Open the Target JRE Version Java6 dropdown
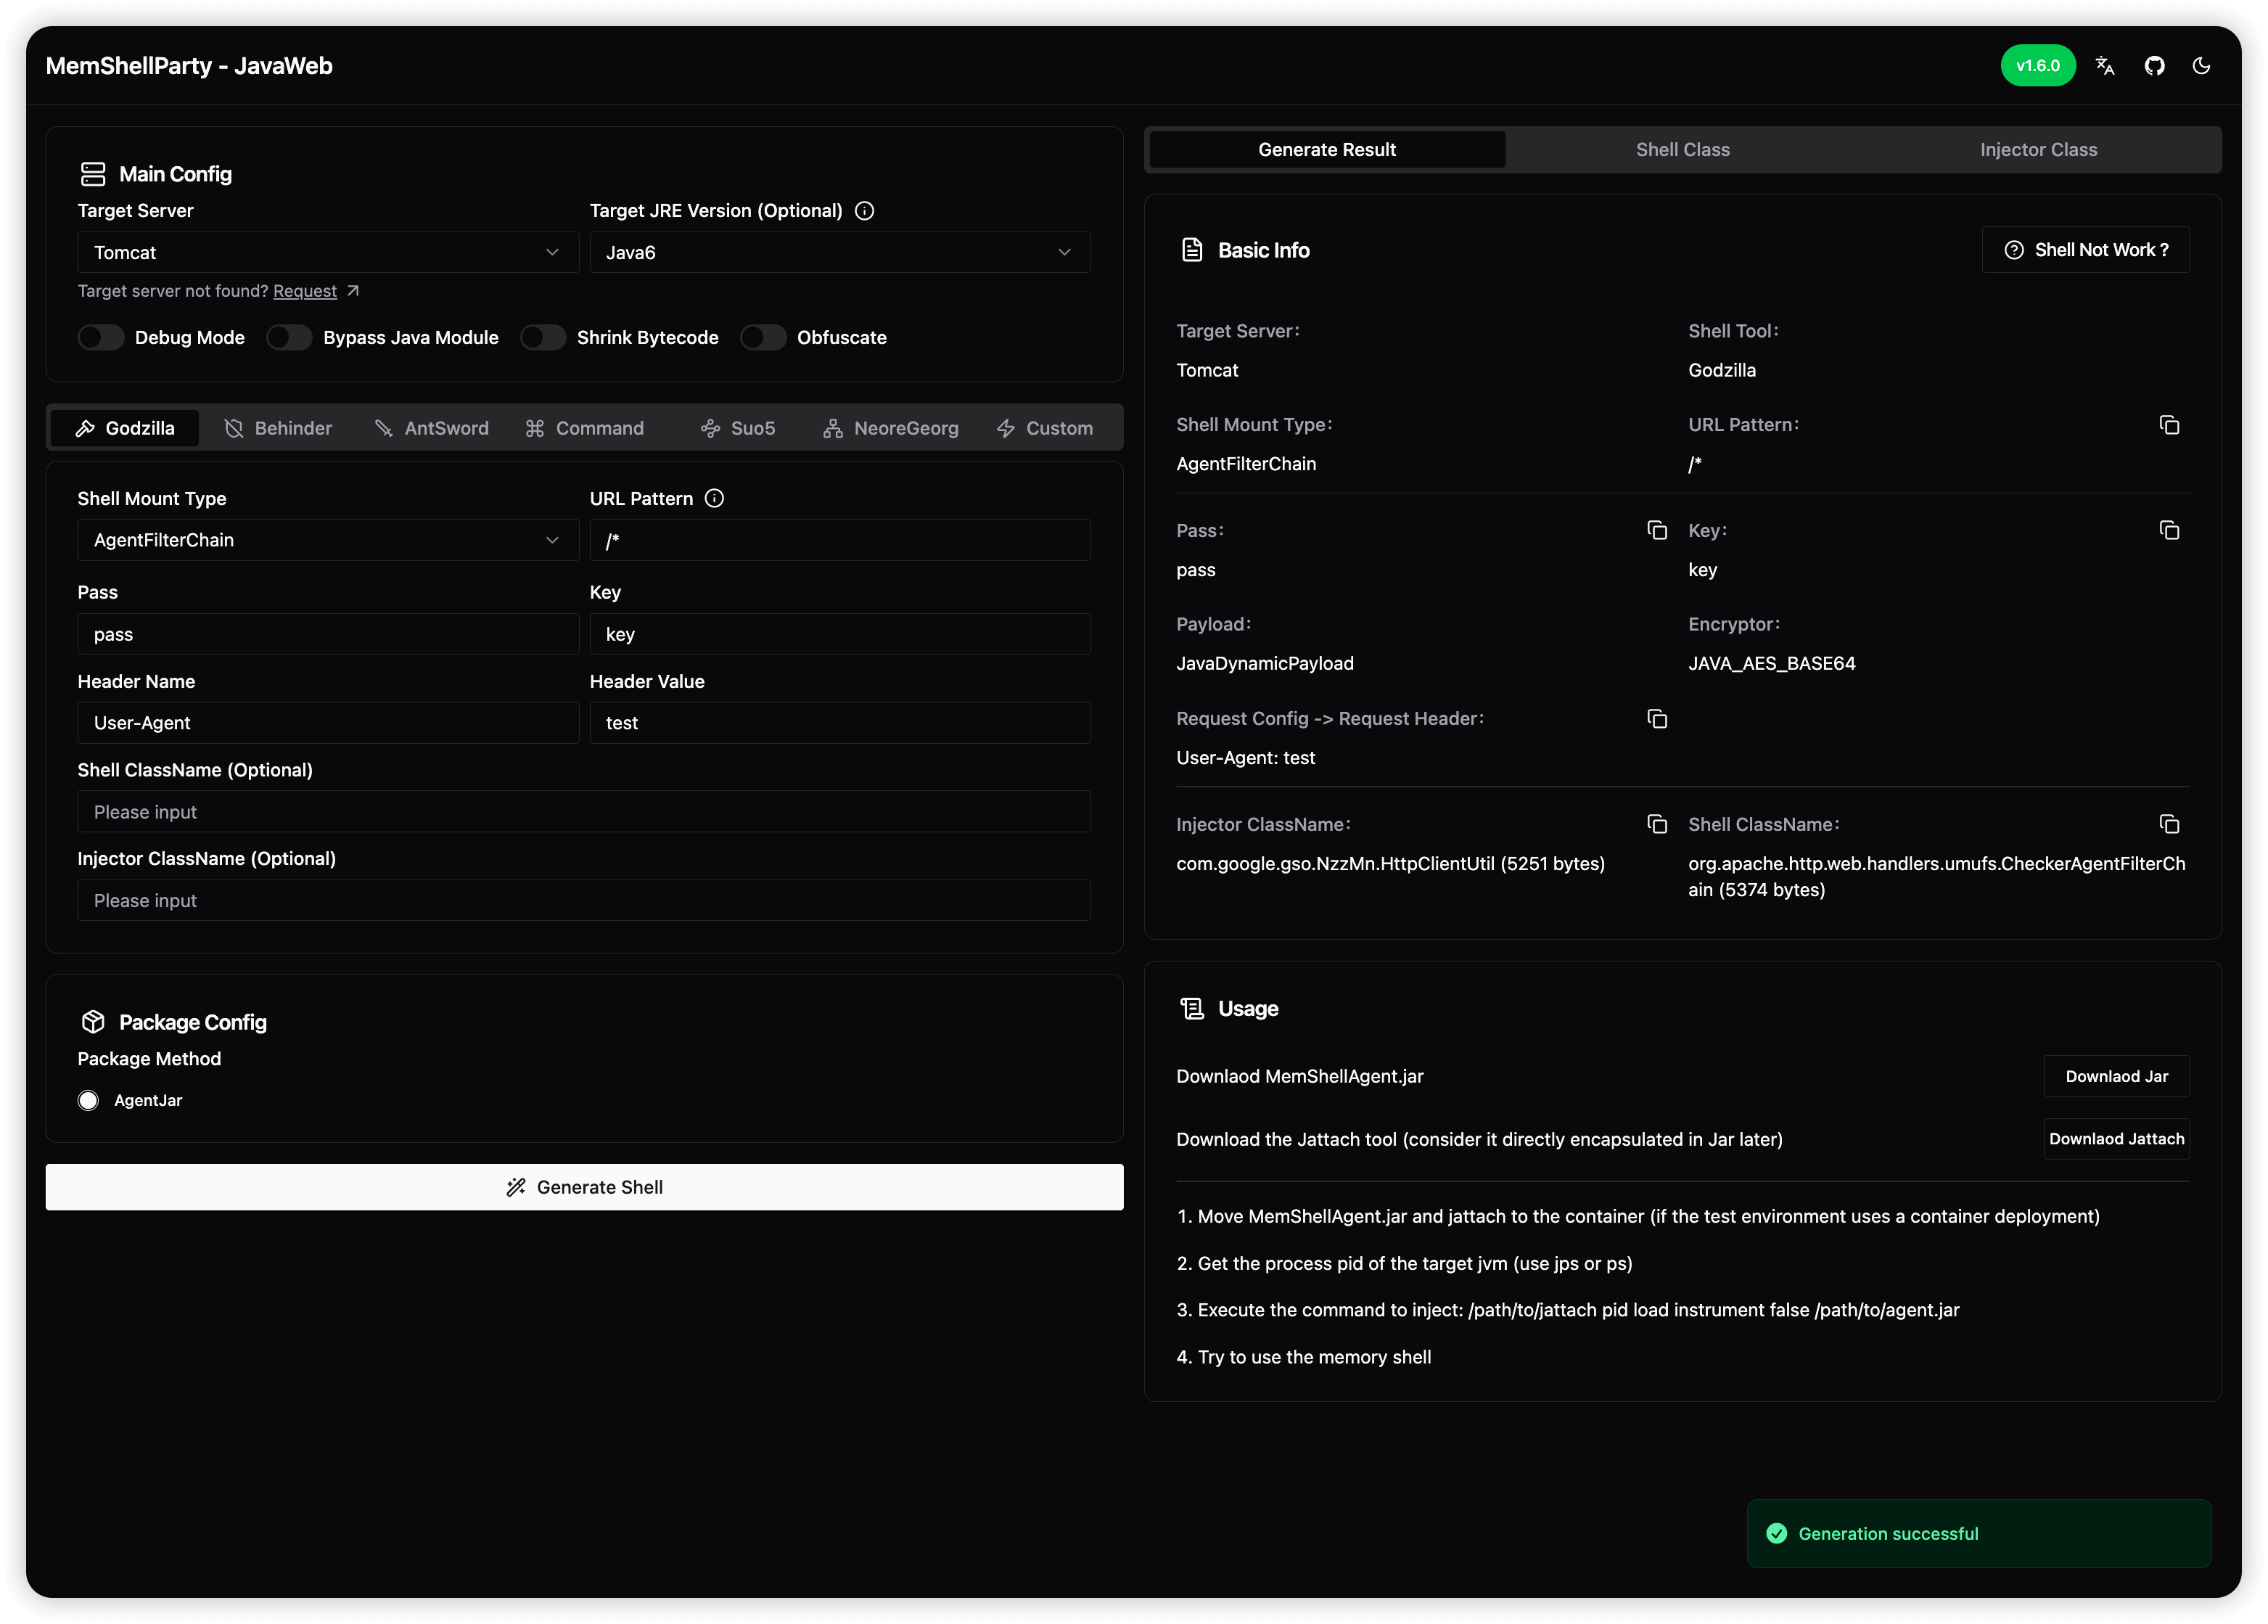This screenshot has height=1624, width=2268. pyautogui.click(x=839, y=253)
